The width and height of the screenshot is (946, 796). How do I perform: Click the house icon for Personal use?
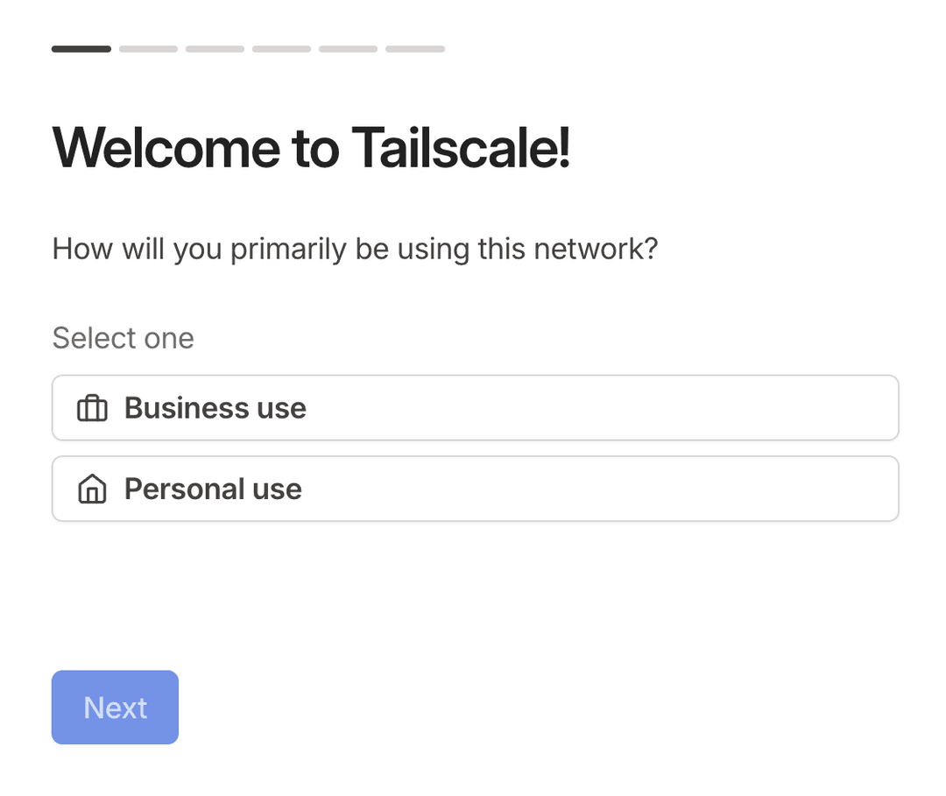point(90,489)
